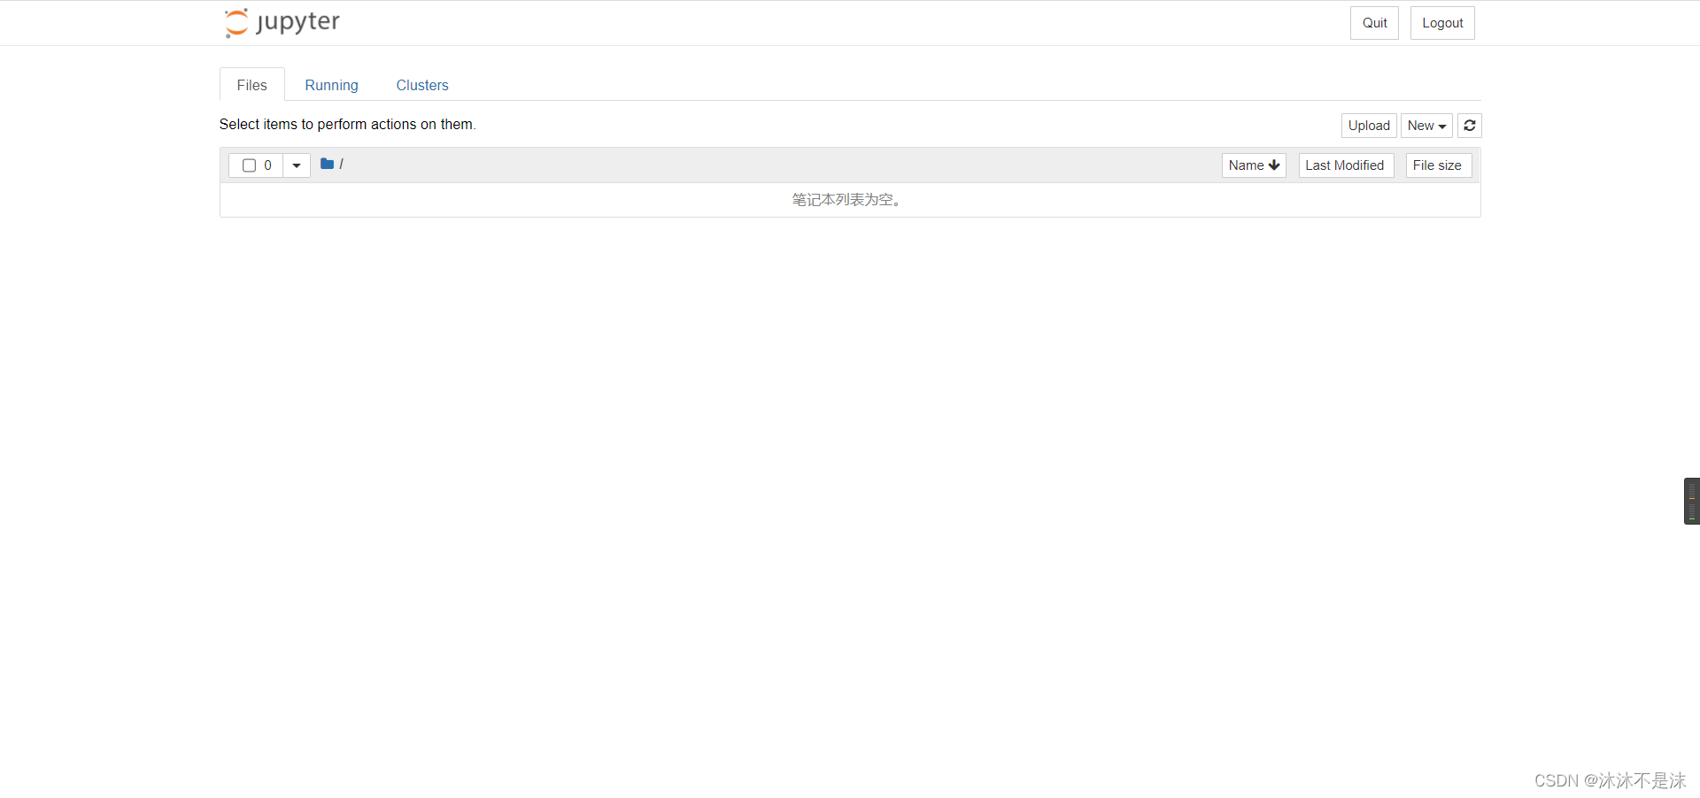Switch to the Running tab
The image size is (1700, 798).
(332, 85)
